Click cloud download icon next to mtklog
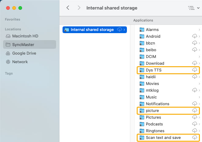This screenshot has height=142, width=202. pyautogui.click(x=195, y=90)
